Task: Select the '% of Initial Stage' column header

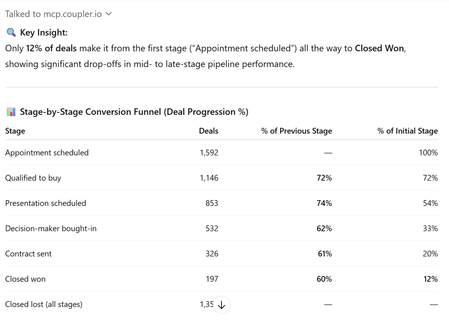Action: click(407, 131)
